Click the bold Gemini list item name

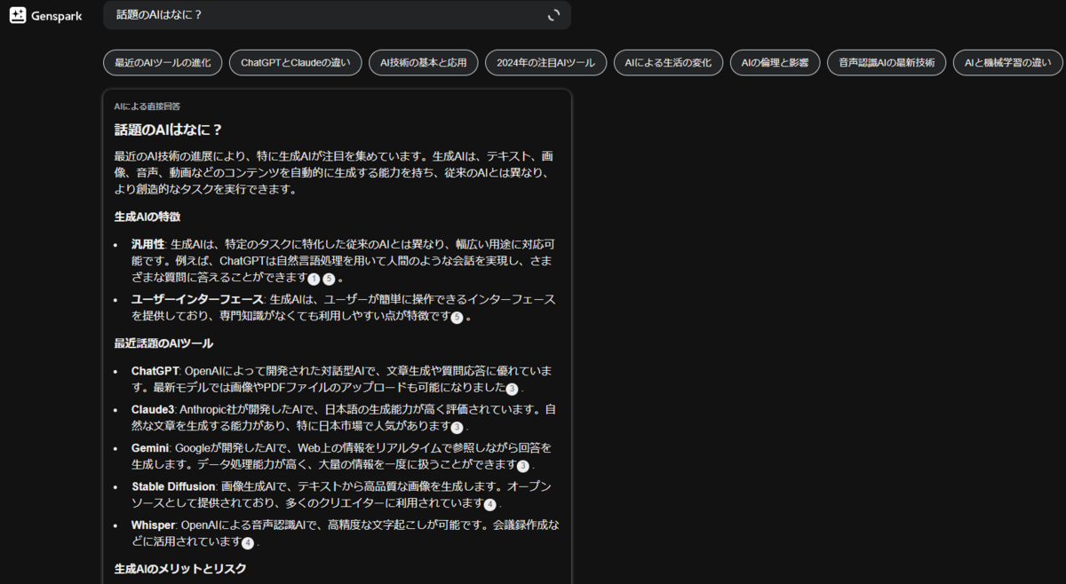[x=150, y=447]
